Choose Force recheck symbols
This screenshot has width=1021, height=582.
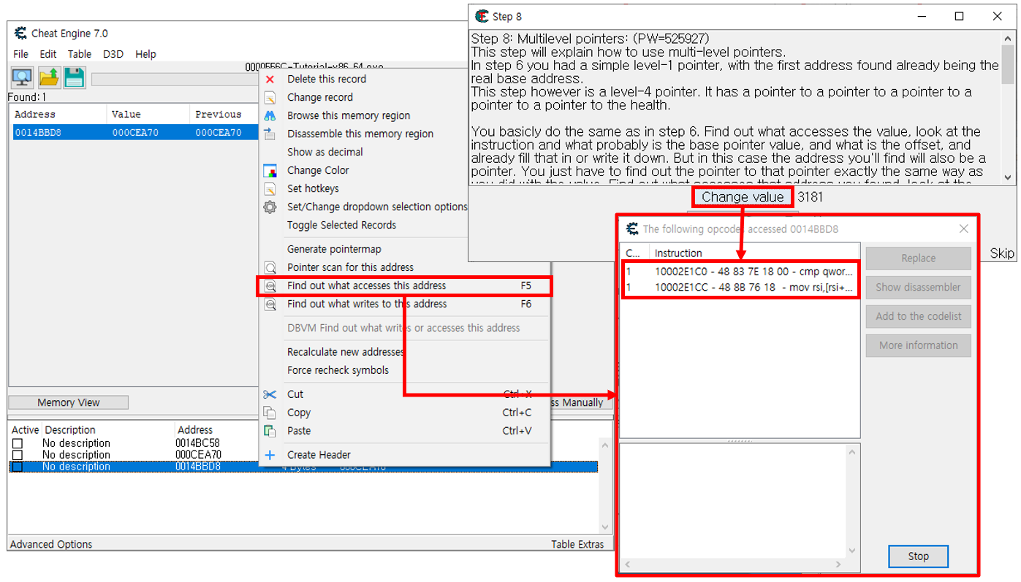coord(338,370)
